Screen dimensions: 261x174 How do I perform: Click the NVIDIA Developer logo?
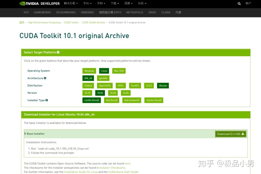(x=40, y=4)
